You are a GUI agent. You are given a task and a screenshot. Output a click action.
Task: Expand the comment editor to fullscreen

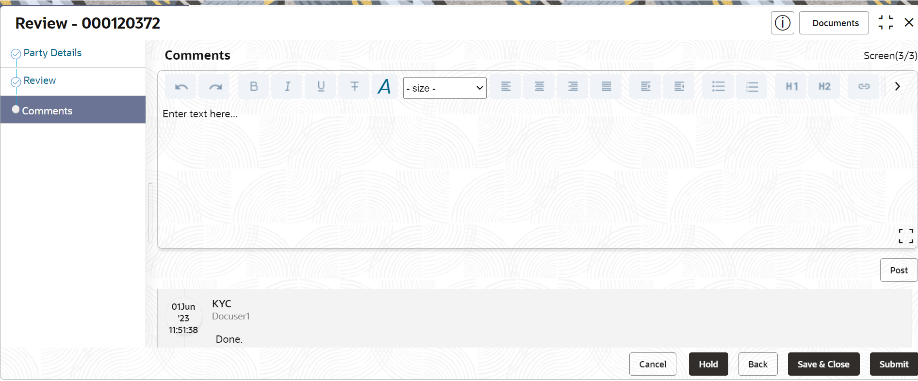tap(906, 236)
